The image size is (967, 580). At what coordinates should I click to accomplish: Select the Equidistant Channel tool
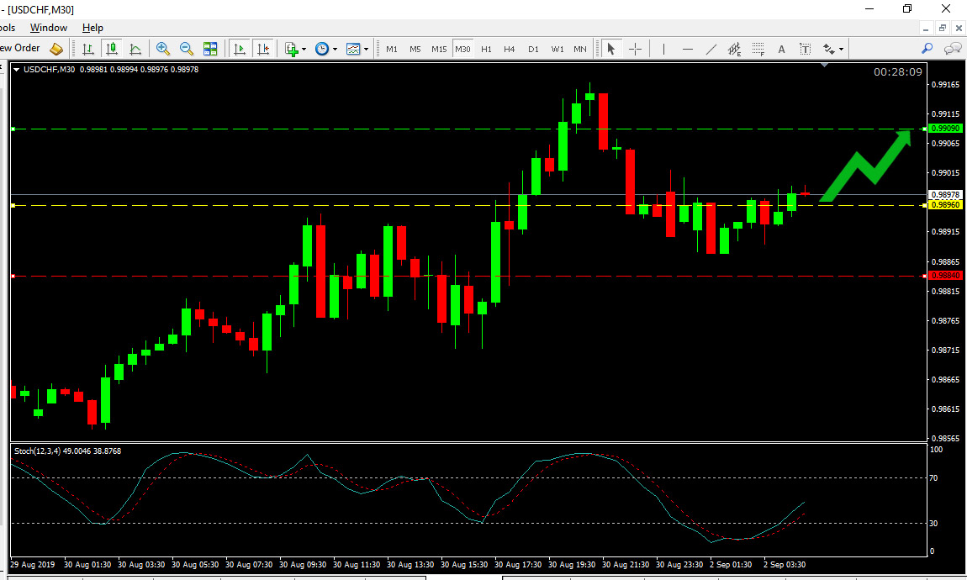[x=734, y=49]
